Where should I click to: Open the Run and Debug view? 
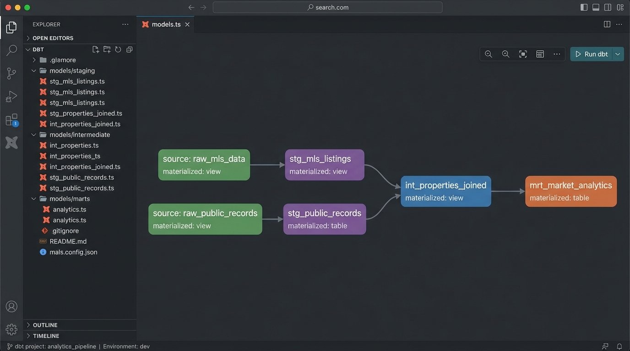coord(11,96)
